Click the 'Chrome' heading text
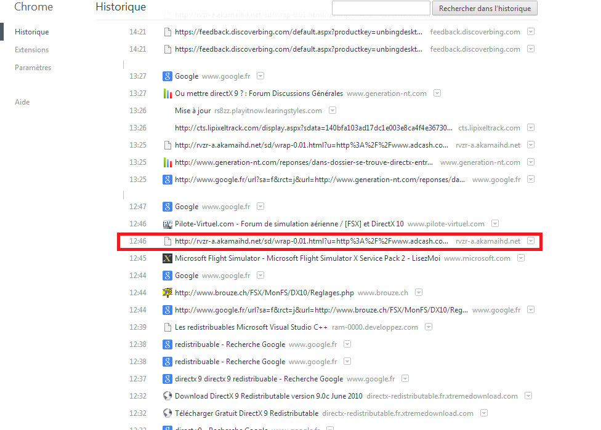This screenshot has height=430, width=601. point(33,7)
